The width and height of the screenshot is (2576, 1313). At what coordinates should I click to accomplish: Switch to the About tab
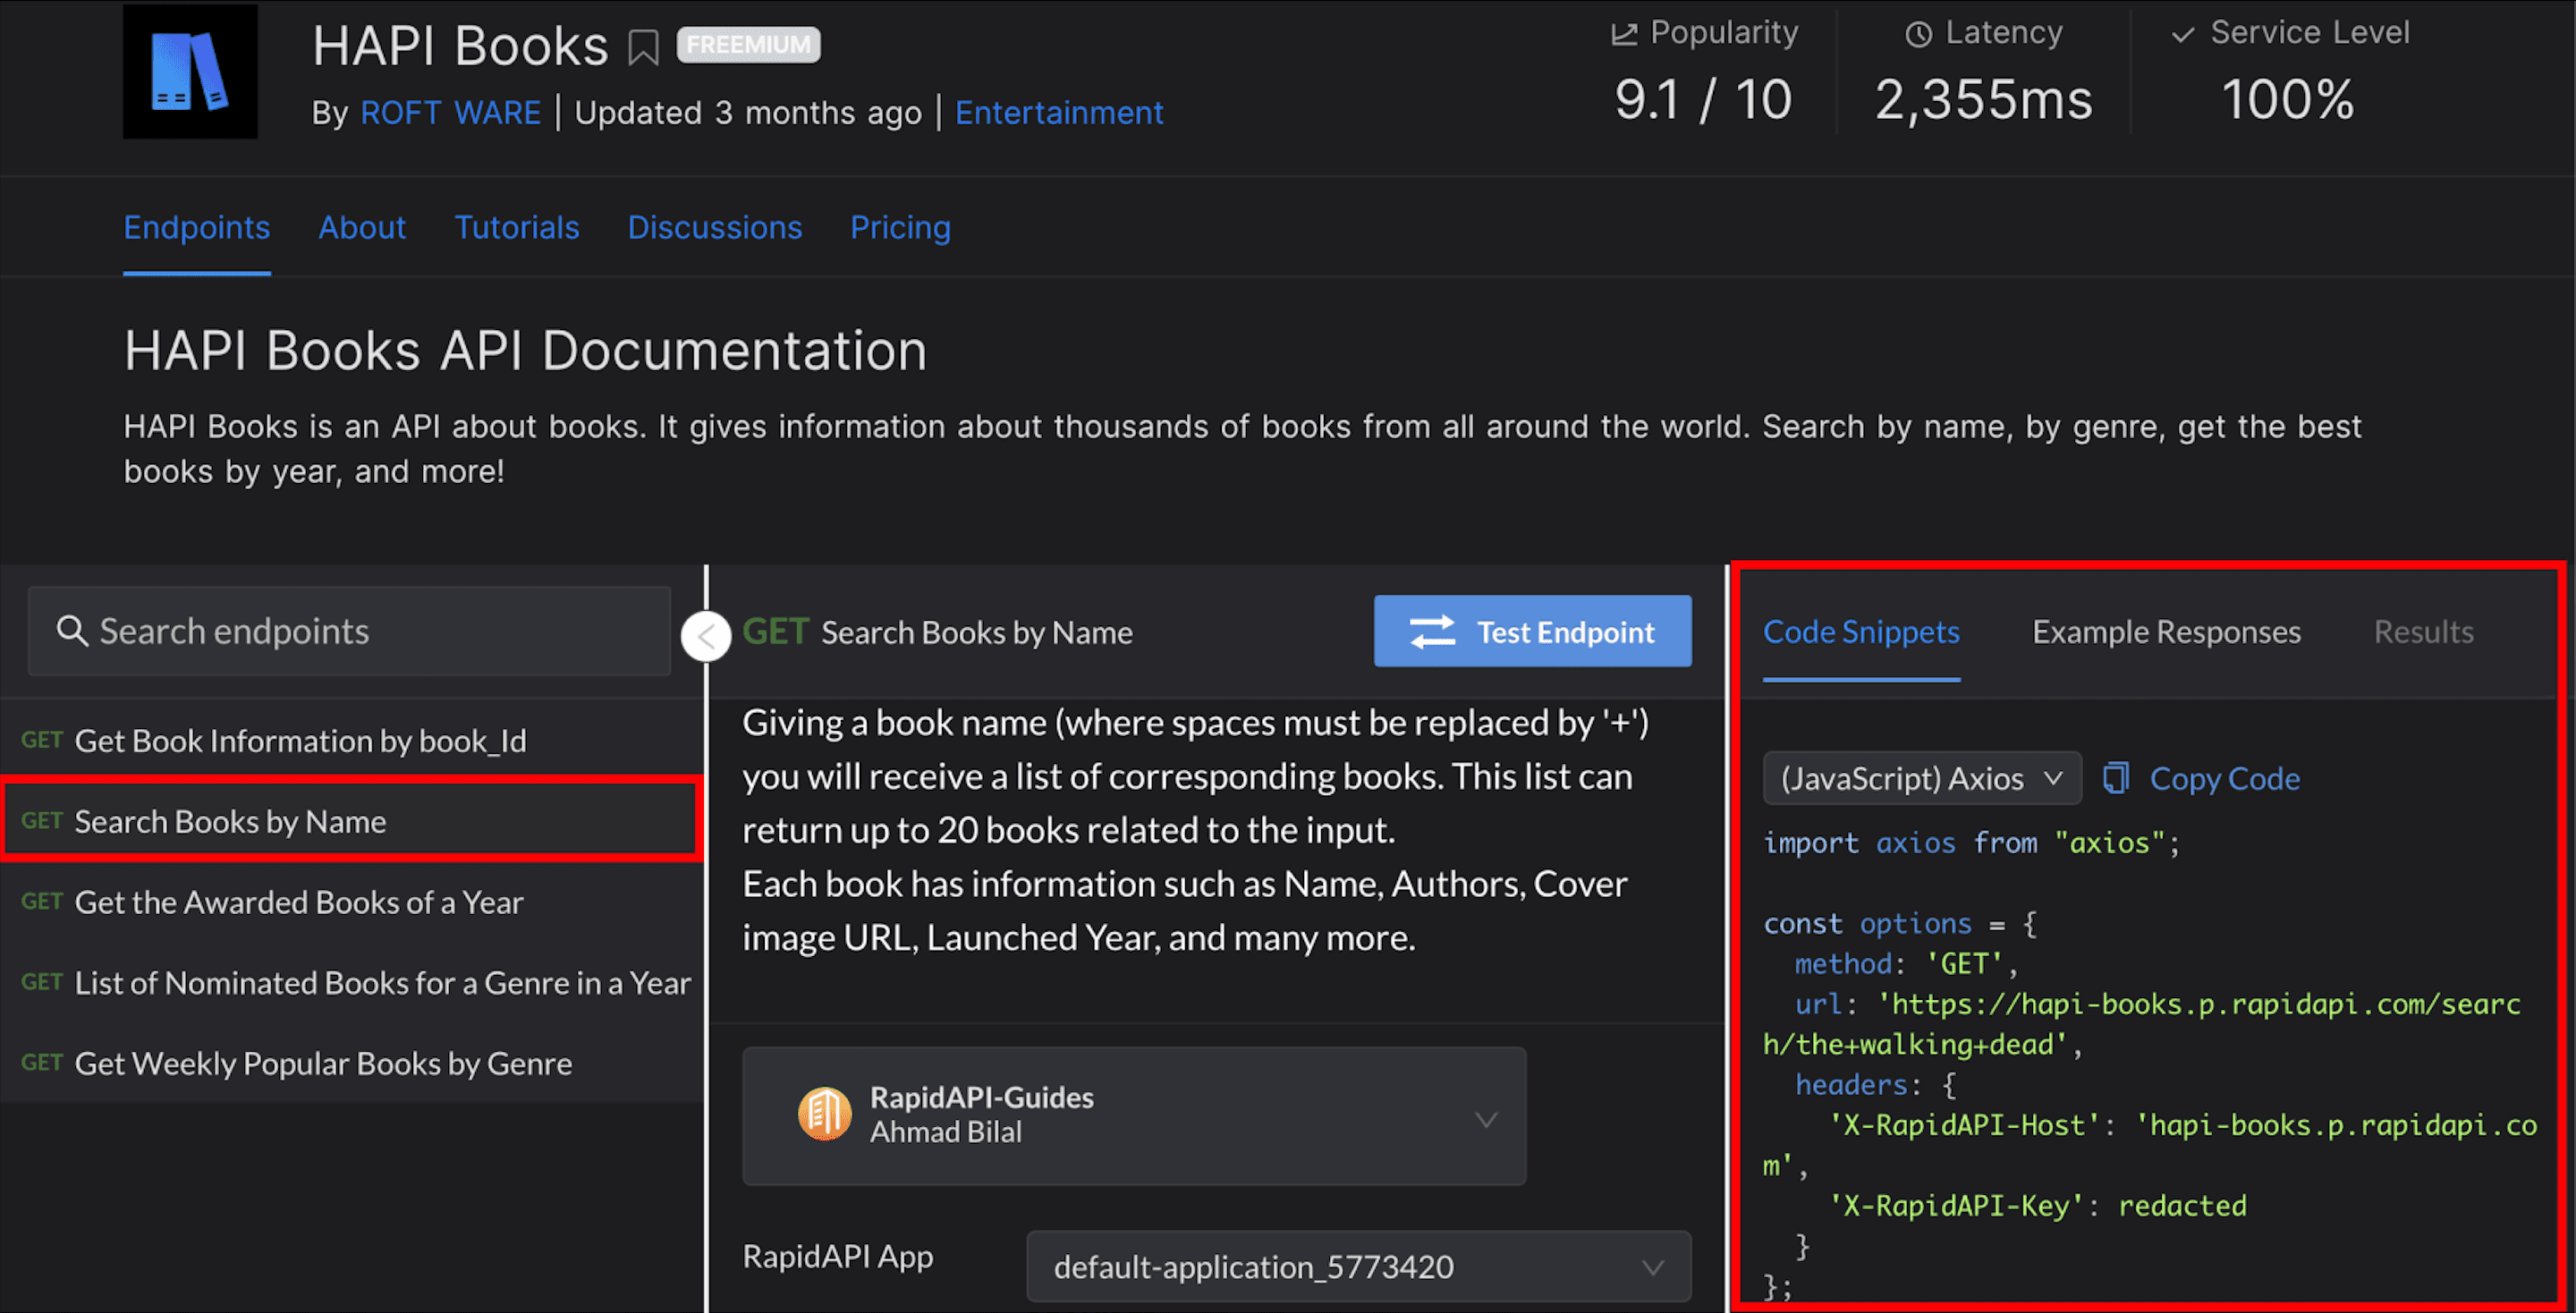click(x=362, y=227)
